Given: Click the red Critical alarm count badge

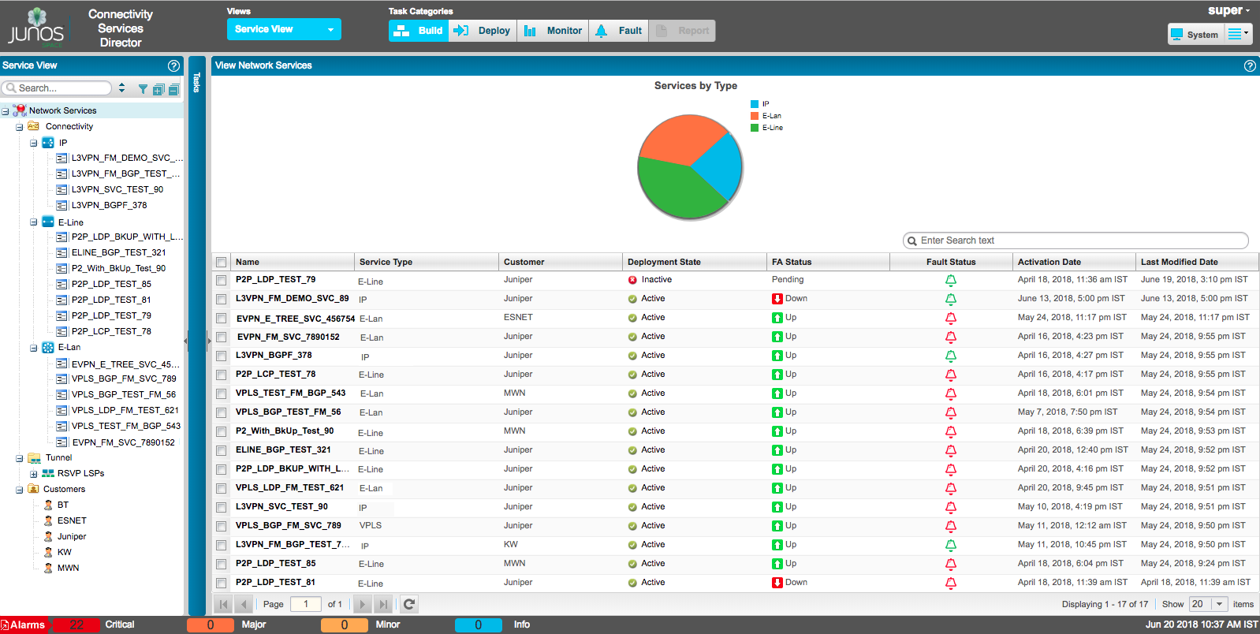Looking at the screenshot, I should coord(76,625).
